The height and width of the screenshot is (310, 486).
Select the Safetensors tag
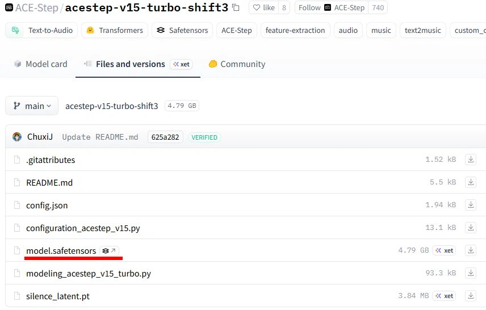click(x=182, y=31)
